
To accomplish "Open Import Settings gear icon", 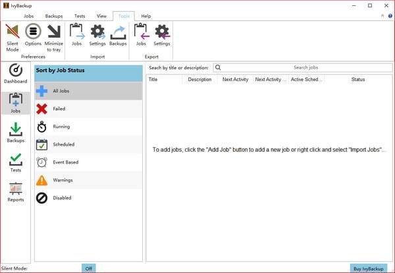I will point(97,35).
